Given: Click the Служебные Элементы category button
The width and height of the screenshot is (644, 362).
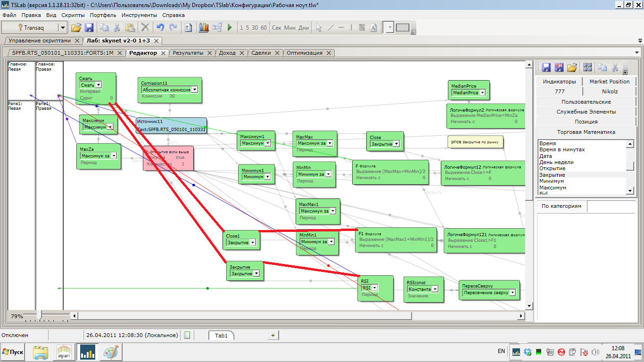Looking at the screenshot, I should coord(583,112).
